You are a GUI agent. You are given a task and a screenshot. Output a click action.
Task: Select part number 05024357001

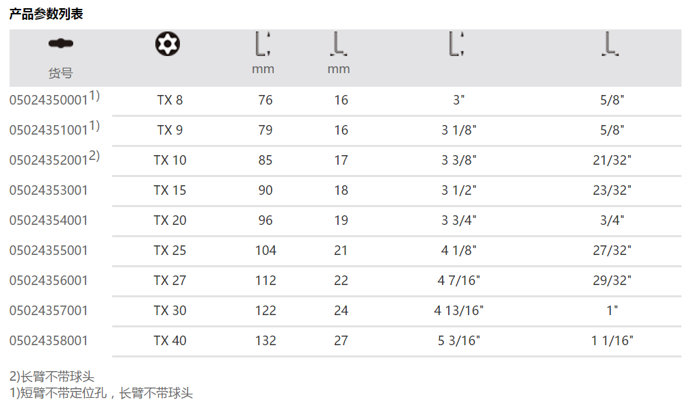pyautogui.click(x=49, y=311)
